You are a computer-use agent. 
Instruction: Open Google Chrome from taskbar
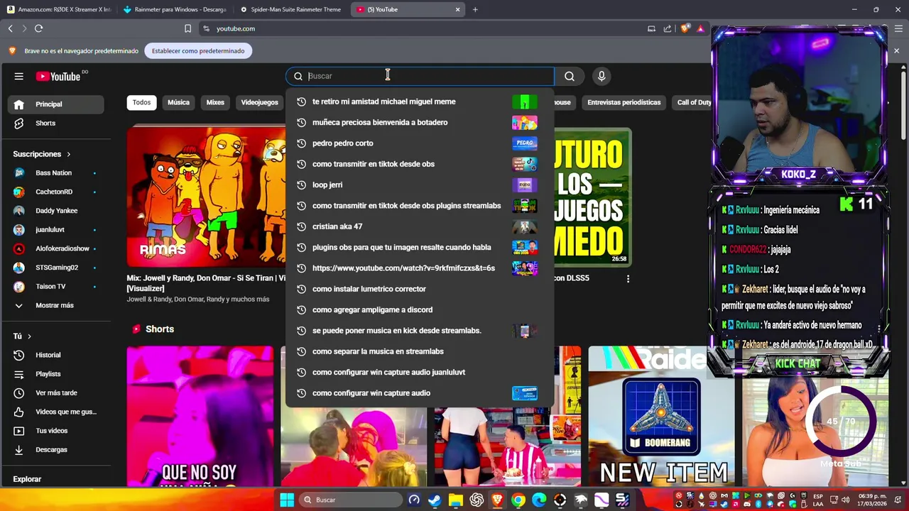(x=518, y=500)
